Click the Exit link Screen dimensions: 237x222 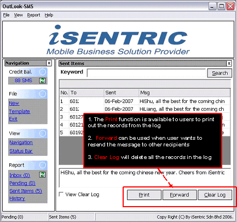pyautogui.click(x=13, y=119)
